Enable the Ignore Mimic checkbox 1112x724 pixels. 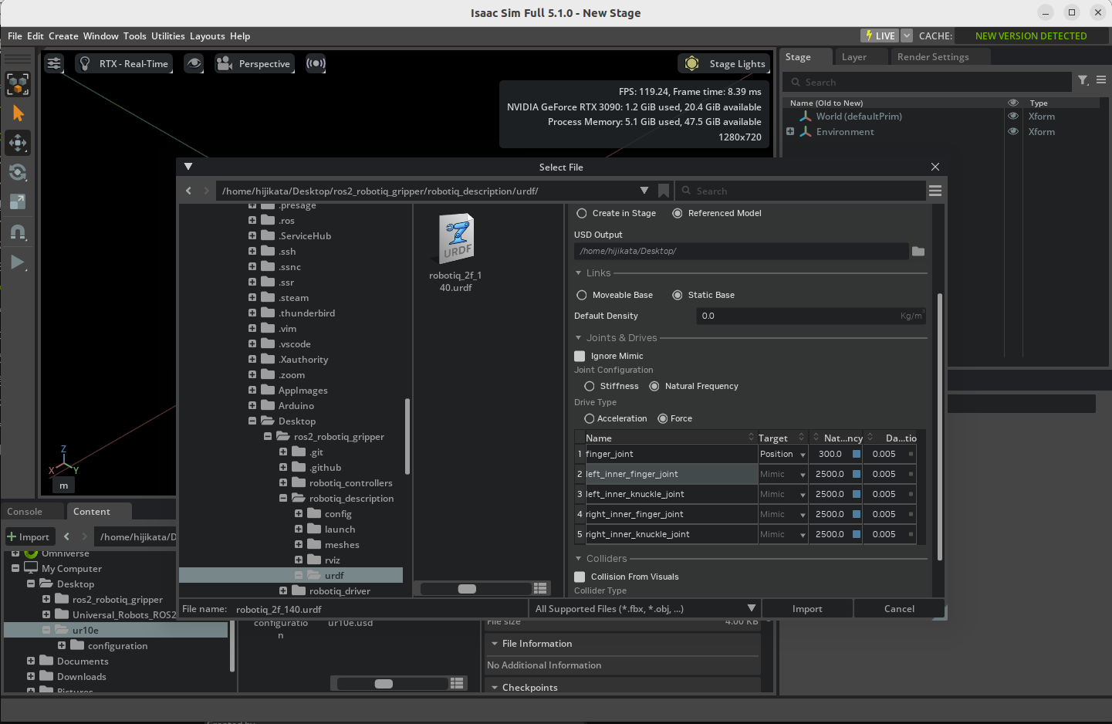(x=580, y=356)
